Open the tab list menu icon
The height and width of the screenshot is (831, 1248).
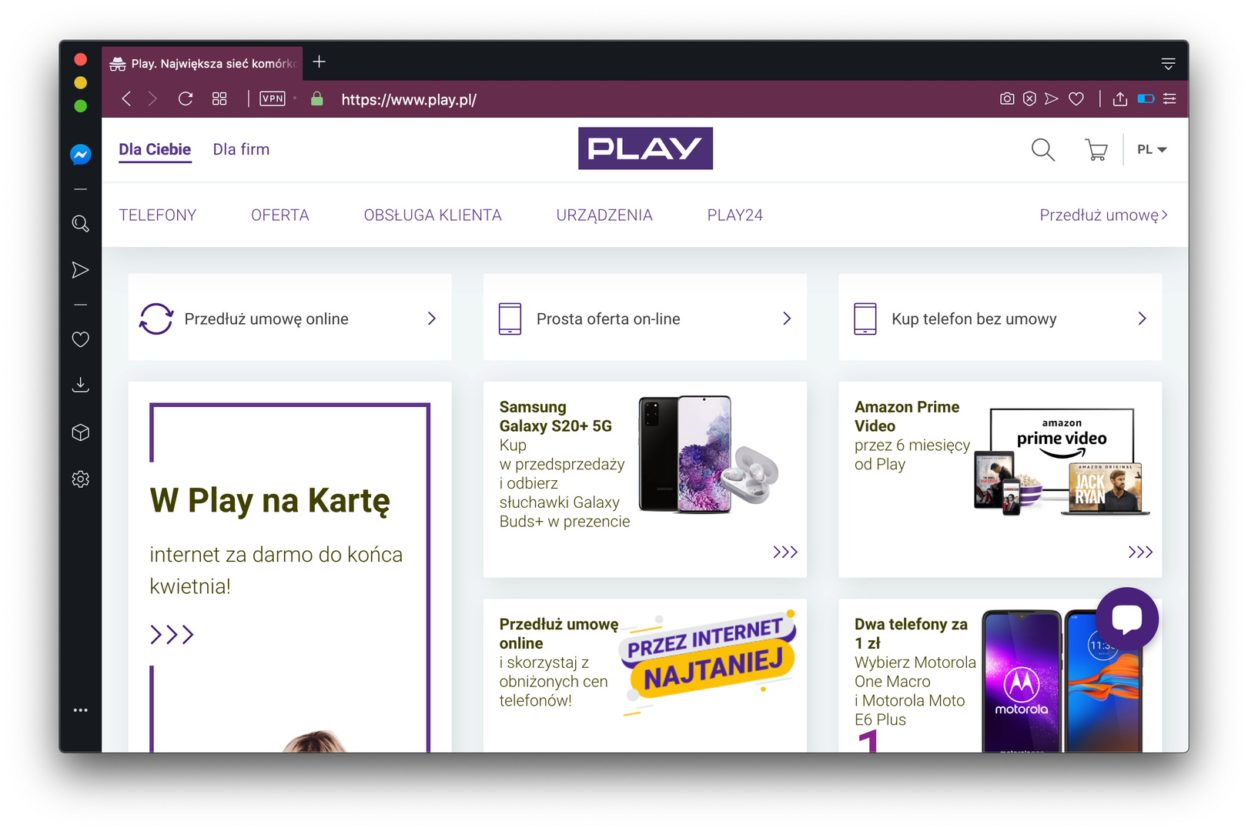[x=1168, y=64]
